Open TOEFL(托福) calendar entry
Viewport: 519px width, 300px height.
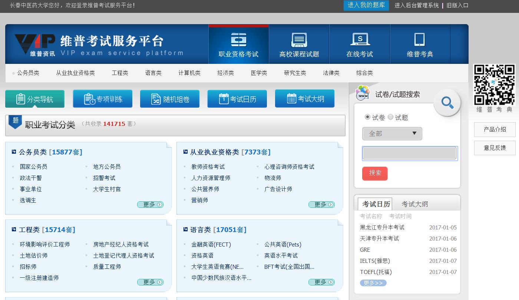(x=376, y=272)
